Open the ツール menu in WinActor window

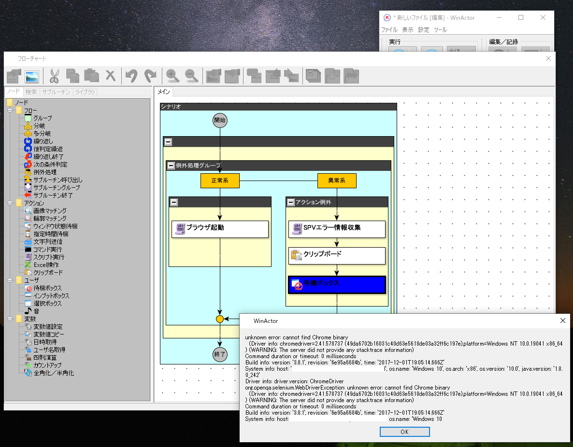(x=440, y=29)
